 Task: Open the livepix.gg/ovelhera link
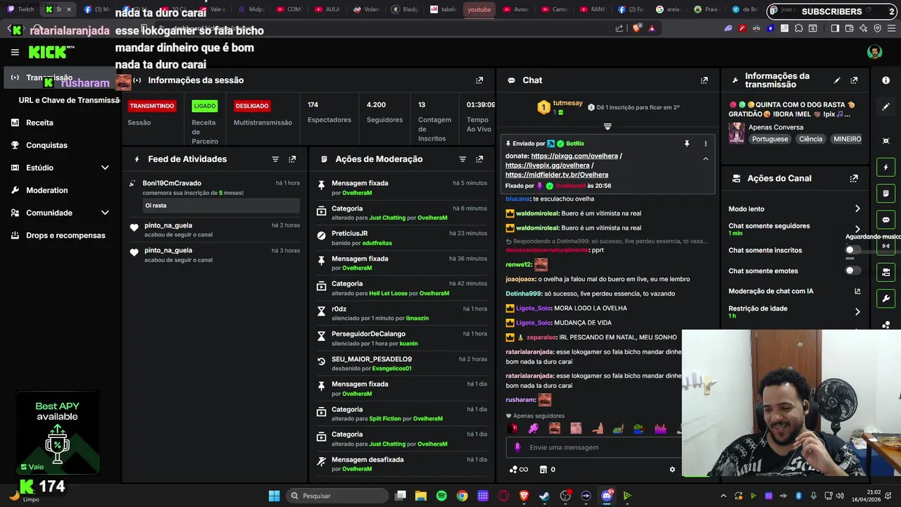coord(547,165)
